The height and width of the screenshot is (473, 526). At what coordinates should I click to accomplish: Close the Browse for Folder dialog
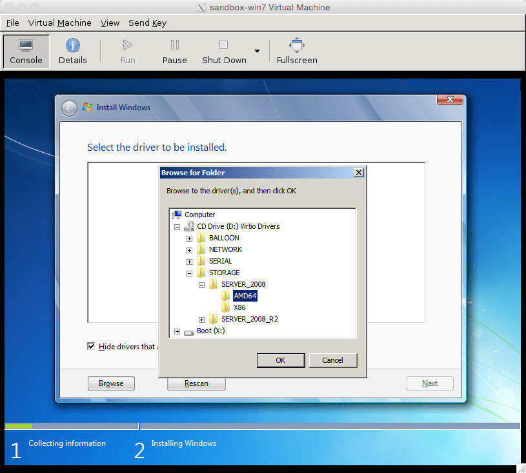pos(359,173)
